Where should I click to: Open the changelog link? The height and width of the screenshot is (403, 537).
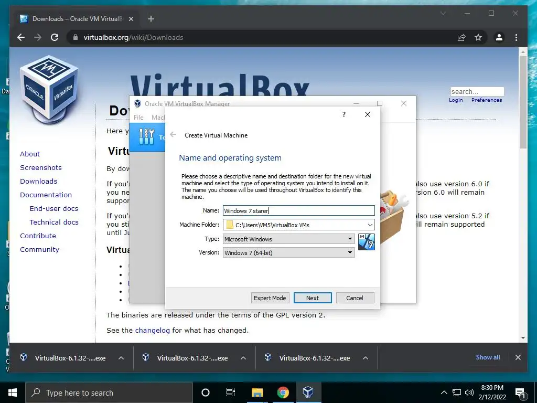pos(153,331)
